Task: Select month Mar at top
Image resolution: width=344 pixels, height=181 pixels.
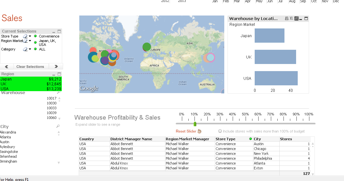Action: pos(237,1)
